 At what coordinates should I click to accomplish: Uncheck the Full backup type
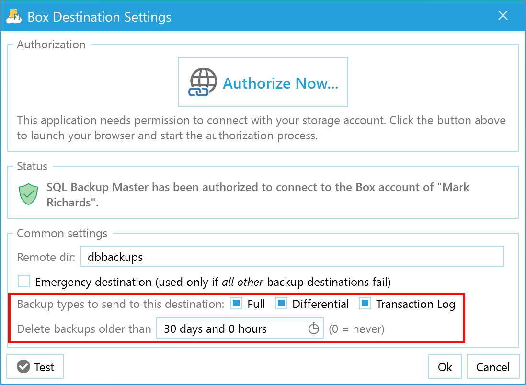point(236,304)
